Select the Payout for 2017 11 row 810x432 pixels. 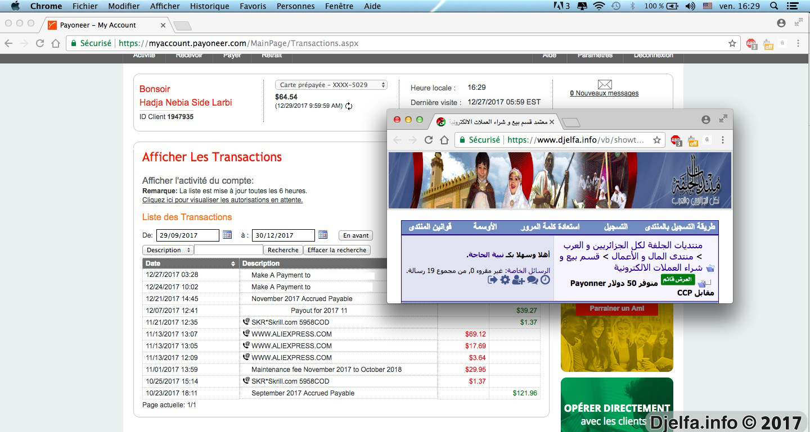341,310
